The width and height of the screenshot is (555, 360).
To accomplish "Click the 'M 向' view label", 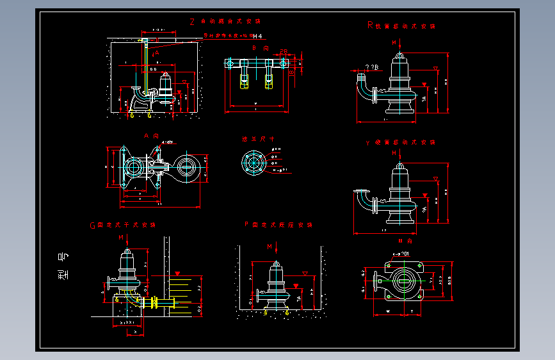I will coord(405,241).
